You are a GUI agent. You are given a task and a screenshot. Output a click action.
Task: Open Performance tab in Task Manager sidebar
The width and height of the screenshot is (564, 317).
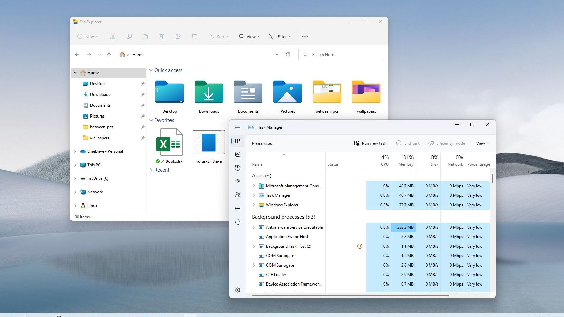pyautogui.click(x=238, y=154)
